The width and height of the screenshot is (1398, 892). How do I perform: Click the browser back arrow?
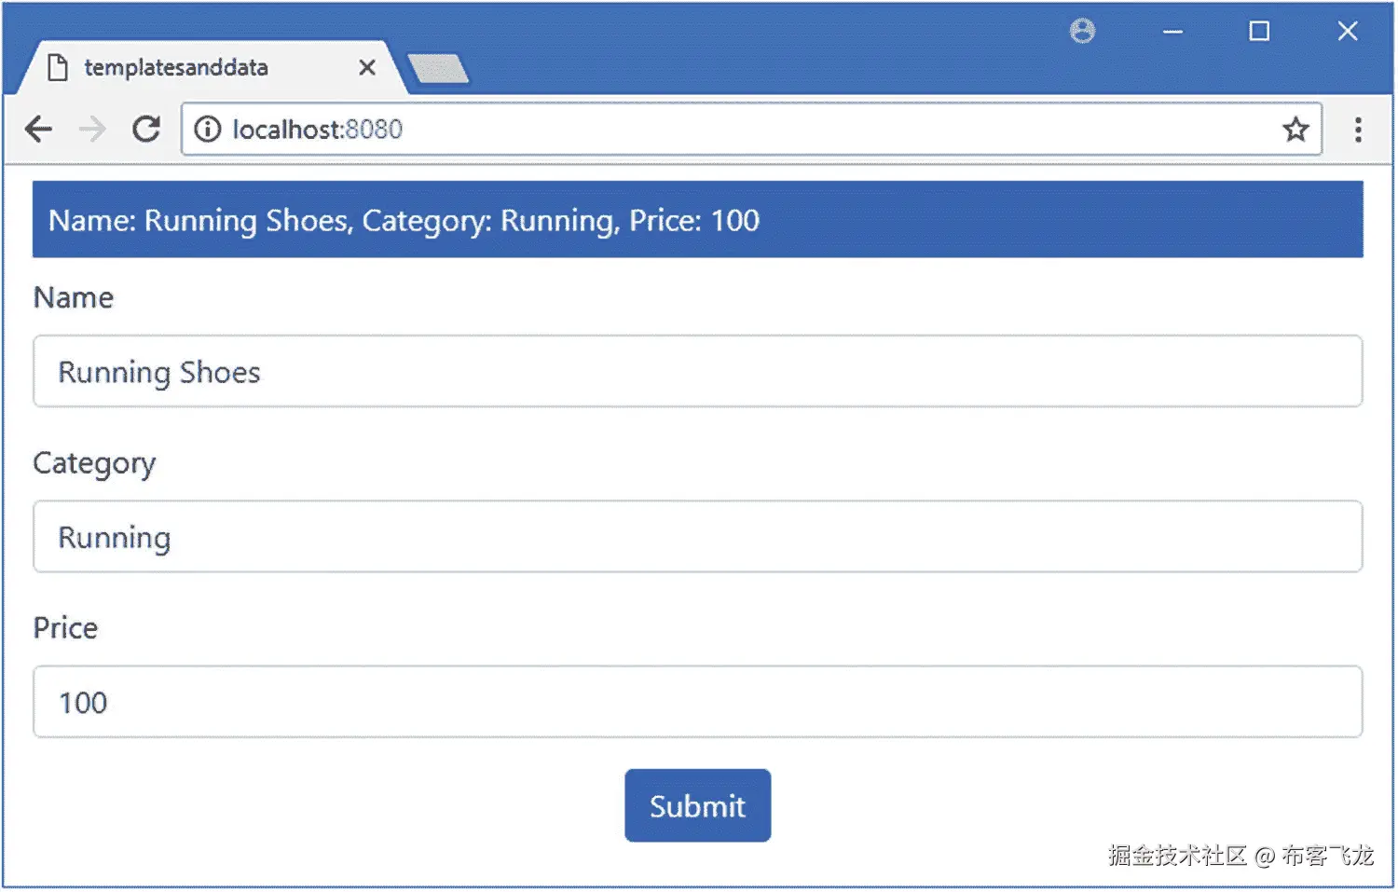click(x=38, y=129)
